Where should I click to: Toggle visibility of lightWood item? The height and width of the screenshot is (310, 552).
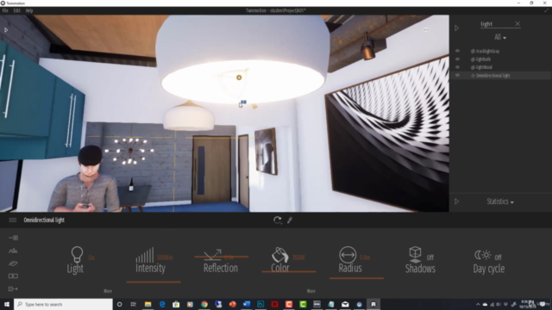458,67
